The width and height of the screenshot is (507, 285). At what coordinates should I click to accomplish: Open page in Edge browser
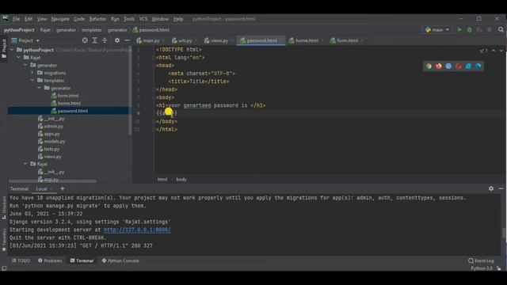pyautogui.click(x=478, y=66)
